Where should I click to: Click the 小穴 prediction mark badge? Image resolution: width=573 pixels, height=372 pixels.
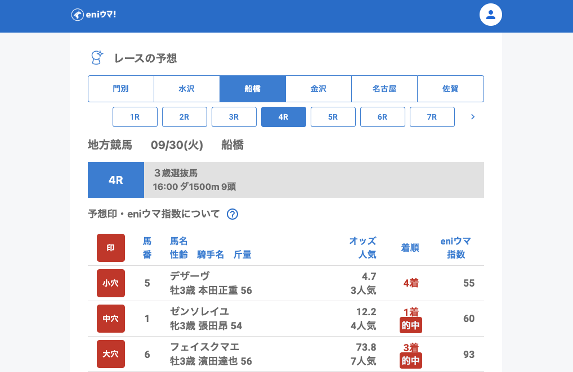coord(111,283)
